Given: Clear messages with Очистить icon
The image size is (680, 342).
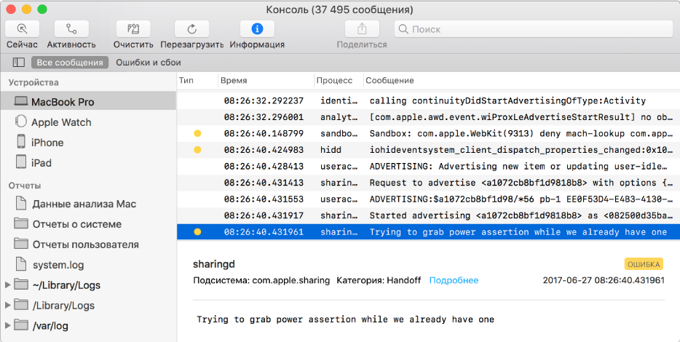Looking at the screenshot, I should coord(133,29).
